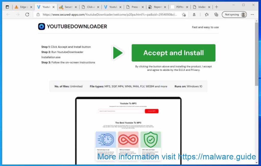Screen dimensions: 261x166
Task: Click the YoutubeDownloader logo icon
Action: (x=42, y=26)
